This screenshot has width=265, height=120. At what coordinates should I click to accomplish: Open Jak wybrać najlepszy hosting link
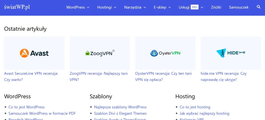pos(204,114)
